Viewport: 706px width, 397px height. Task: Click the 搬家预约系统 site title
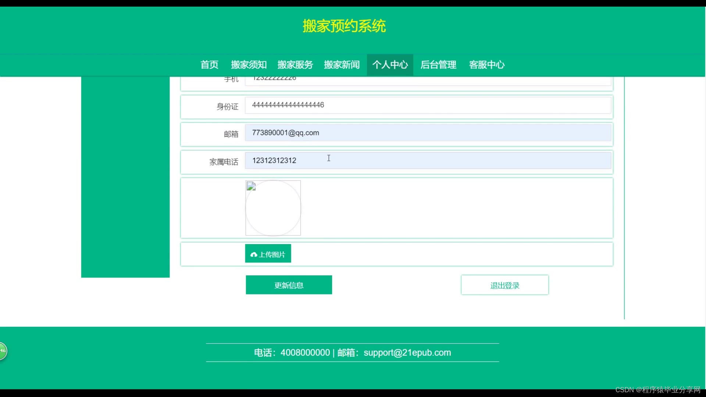(x=344, y=26)
